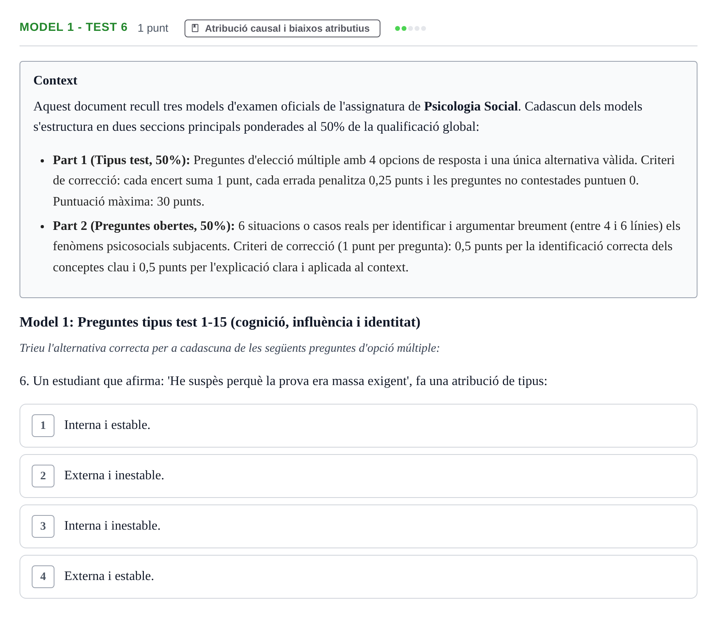
Task: Click the '1 punt' score label
Action: pos(153,28)
